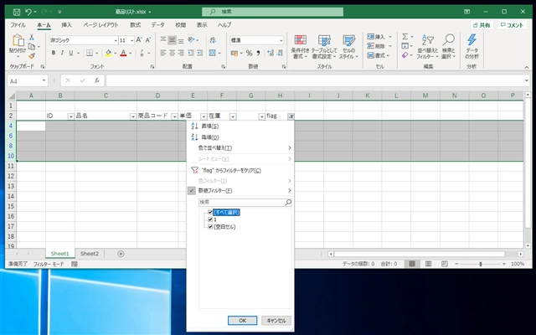Click the flag column filter button
This screenshot has height=335, width=536.
coord(291,116)
